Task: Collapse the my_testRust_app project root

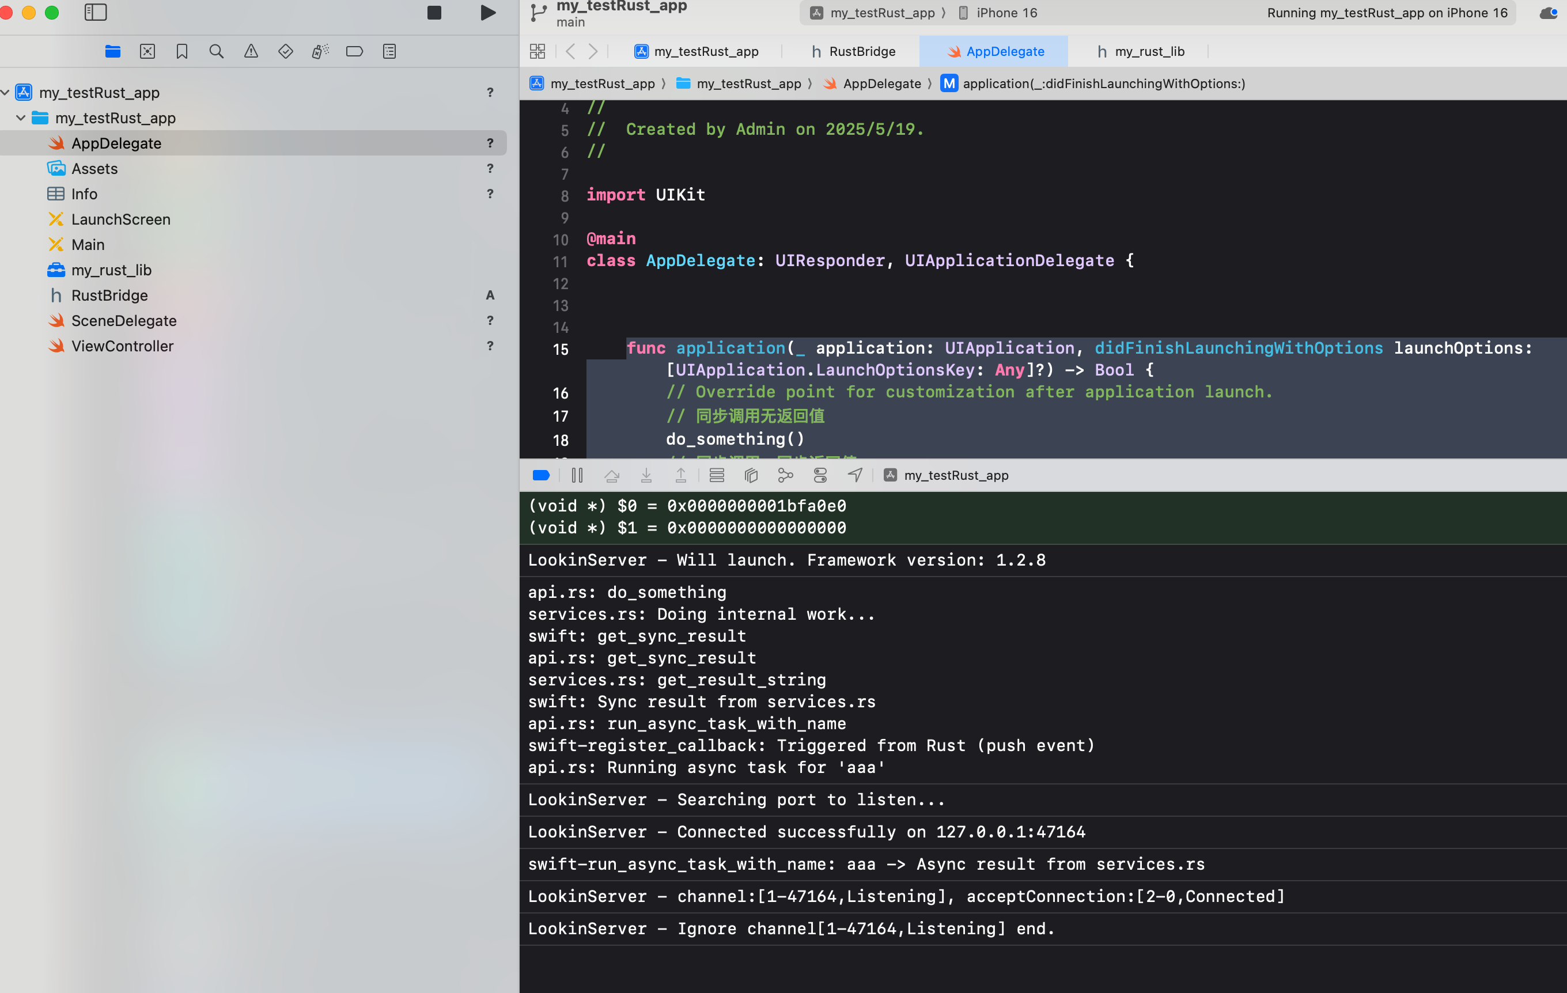Action: (x=6, y=92)
